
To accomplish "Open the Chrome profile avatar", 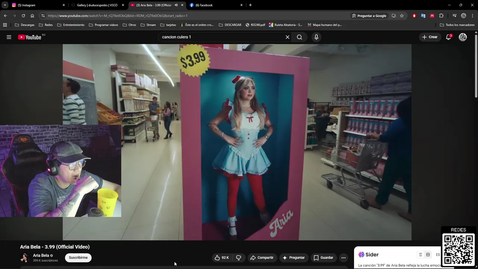I will pyautogui.click(x=463, y=16).
